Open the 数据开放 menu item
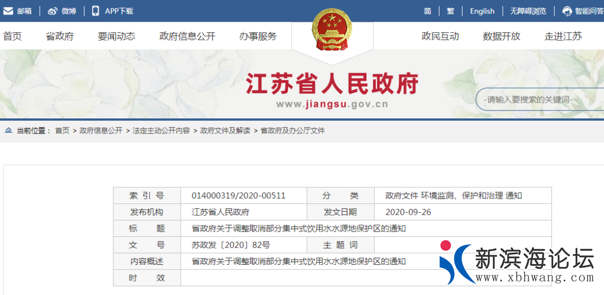604x295 pixels. (502, 36)
